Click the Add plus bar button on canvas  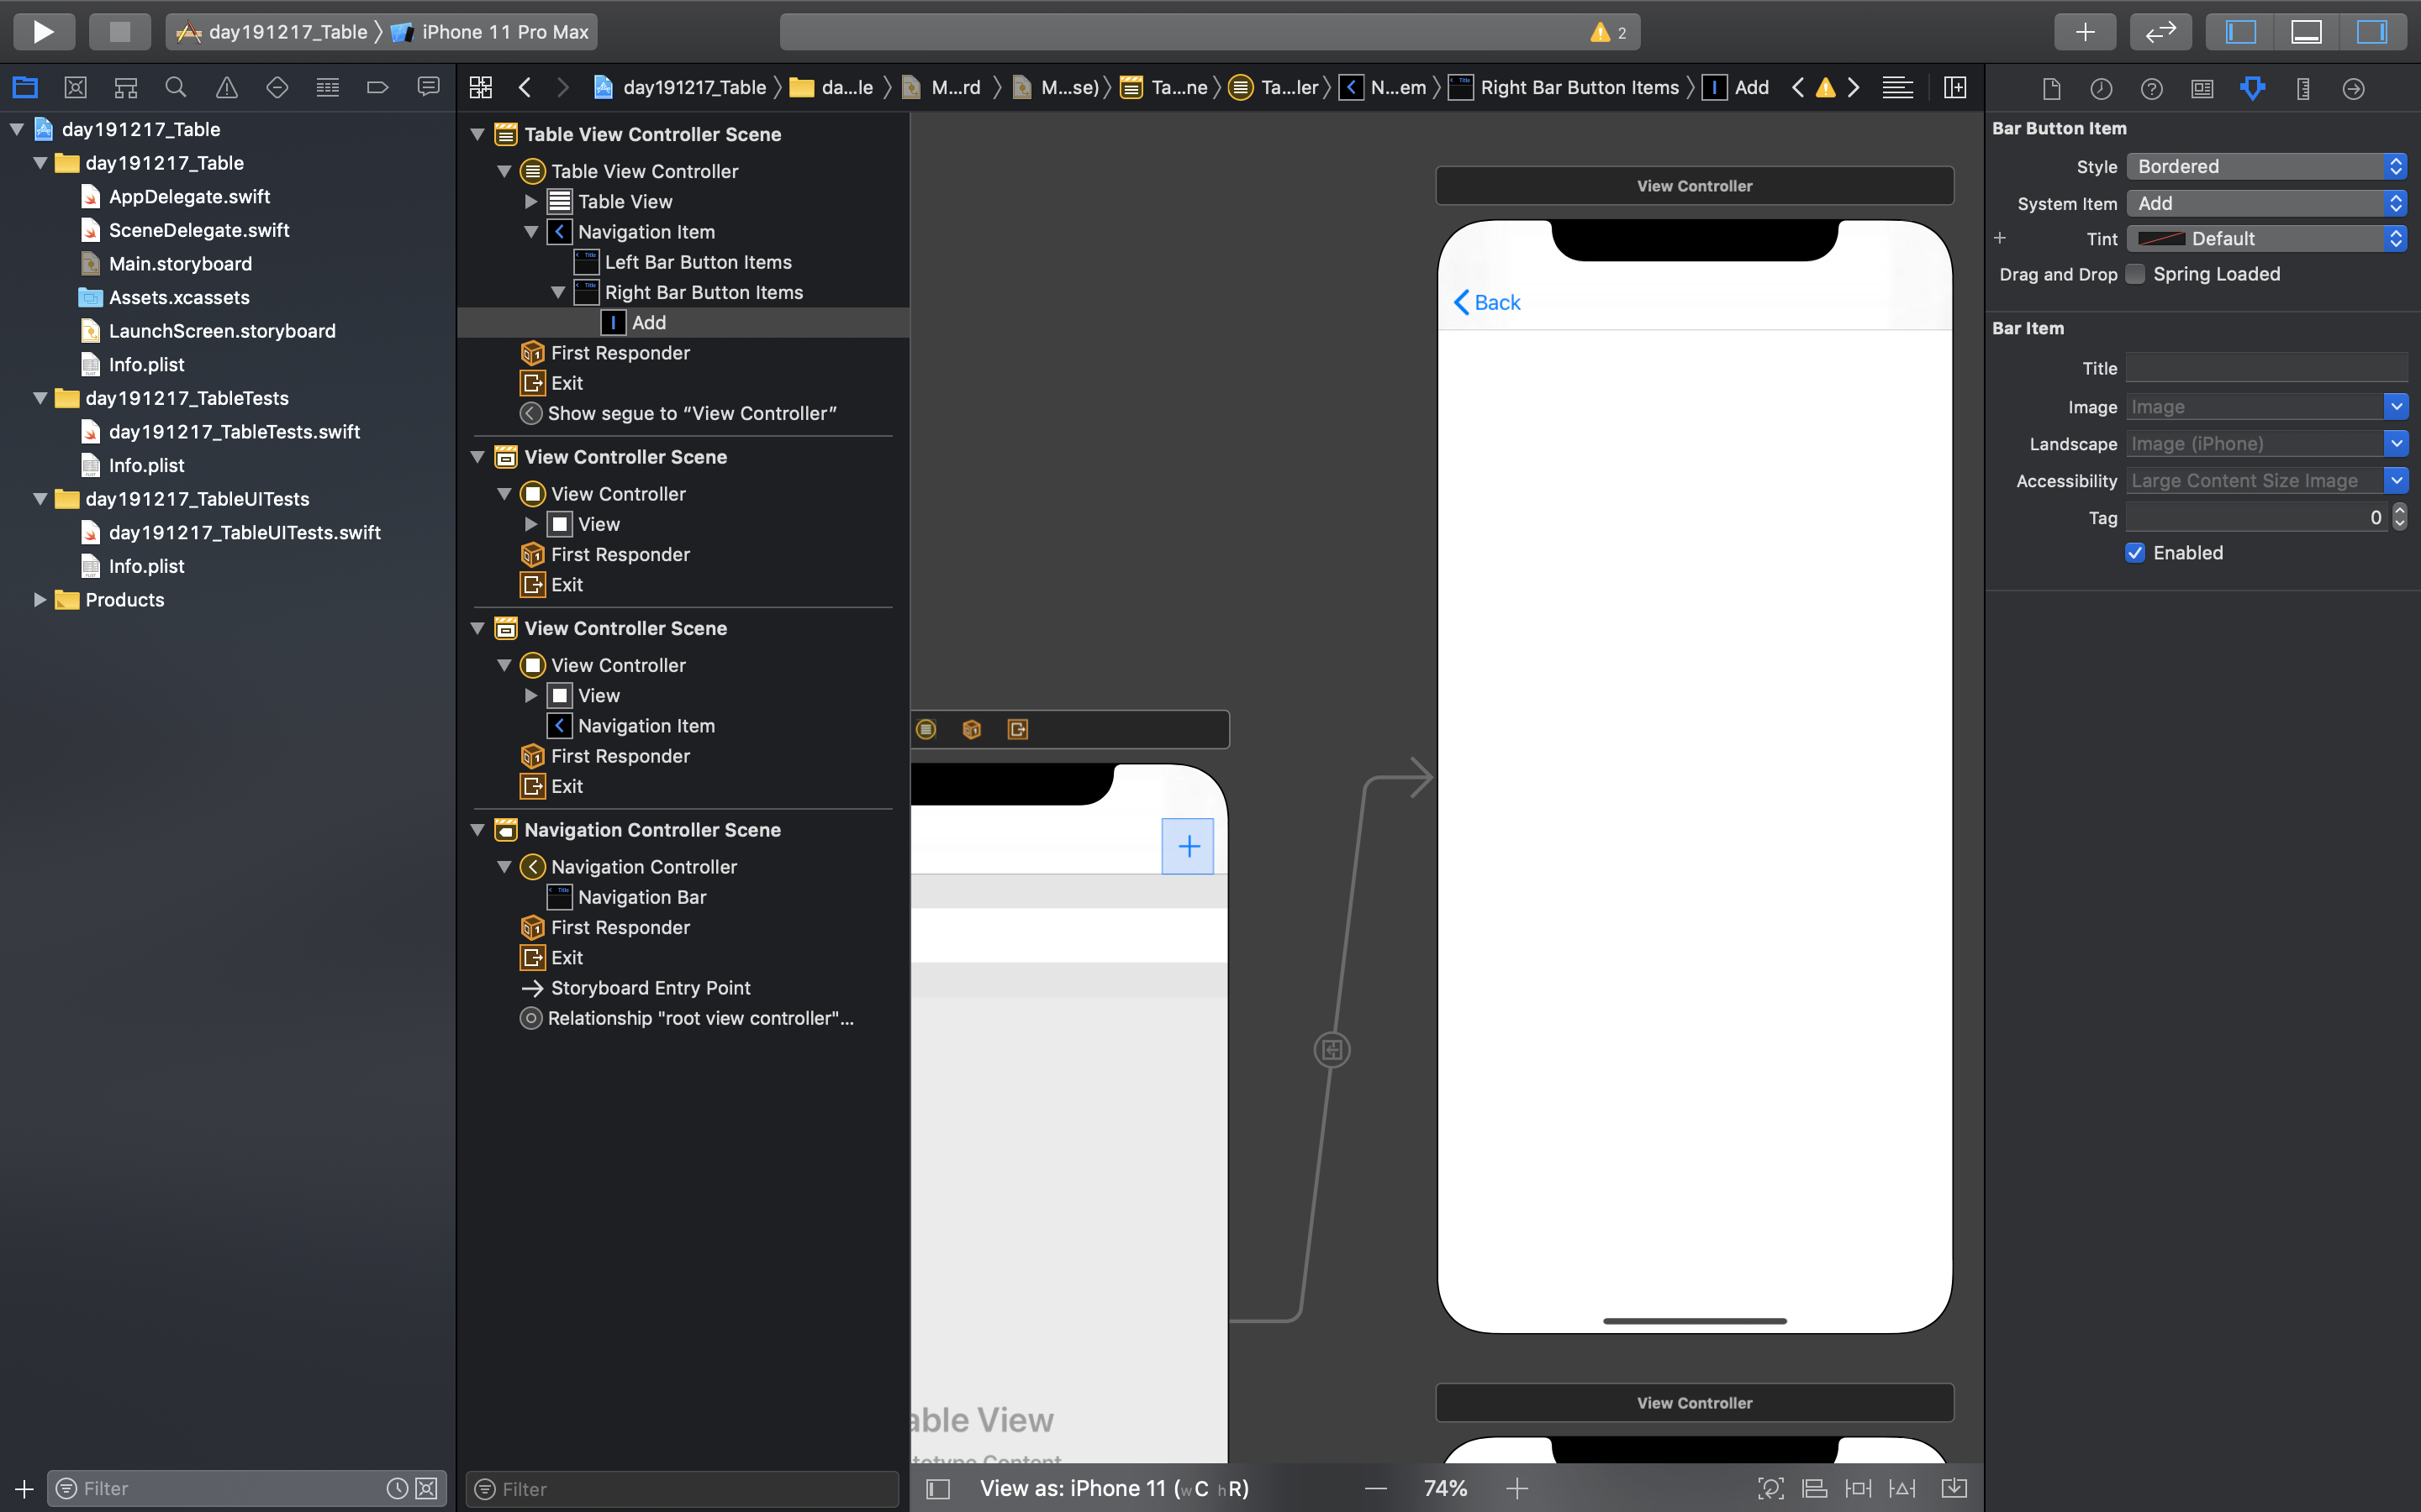(1188, 846)
